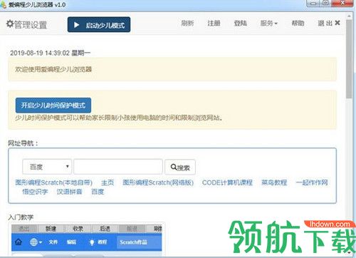Click the 退出 X exit icon
Viewport: 356px width, 258px height.
click(337, 23)
